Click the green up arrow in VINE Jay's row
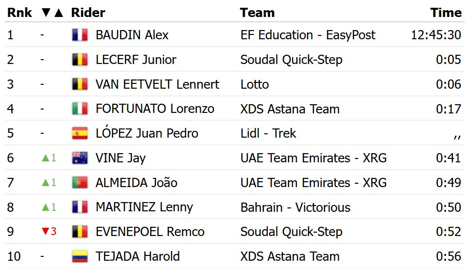Screen dimensions: 466x268 click(x=45, y=158)
